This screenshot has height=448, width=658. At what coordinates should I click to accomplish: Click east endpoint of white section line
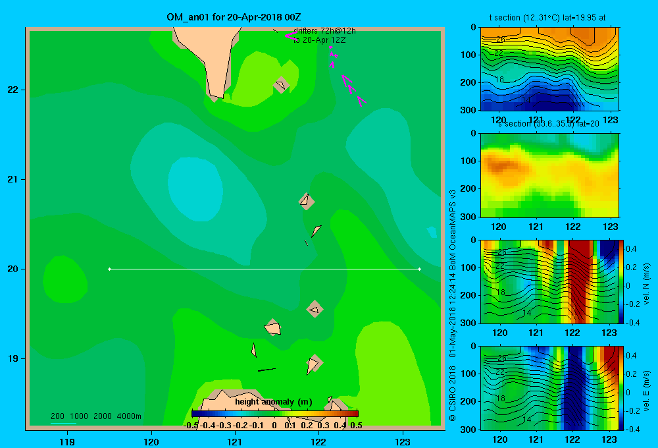point(420,269)
